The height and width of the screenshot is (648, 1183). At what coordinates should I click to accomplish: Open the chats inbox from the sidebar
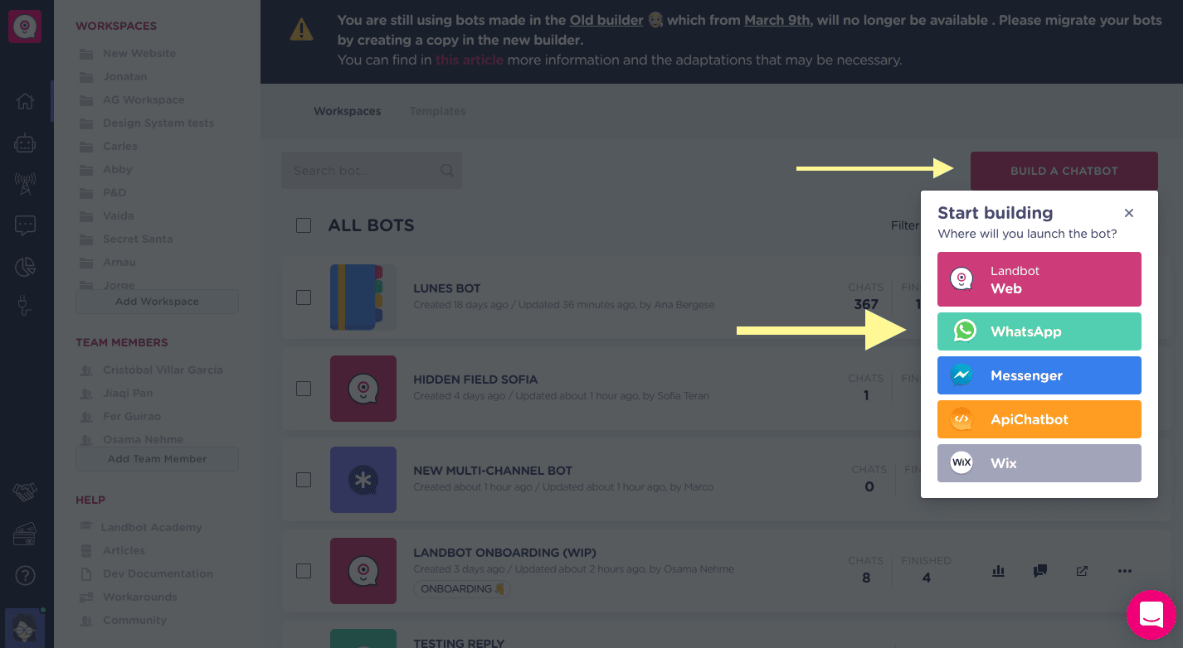[25, 225]
